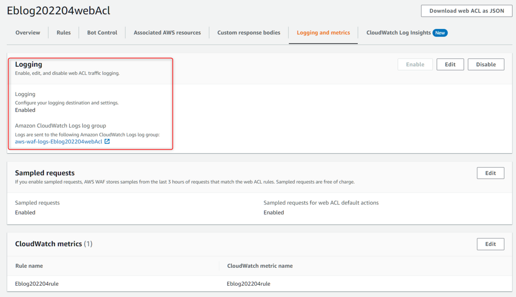Click Enabled under web ACL default actions
This screenshot has width=516, height=297.
point(274,213)
